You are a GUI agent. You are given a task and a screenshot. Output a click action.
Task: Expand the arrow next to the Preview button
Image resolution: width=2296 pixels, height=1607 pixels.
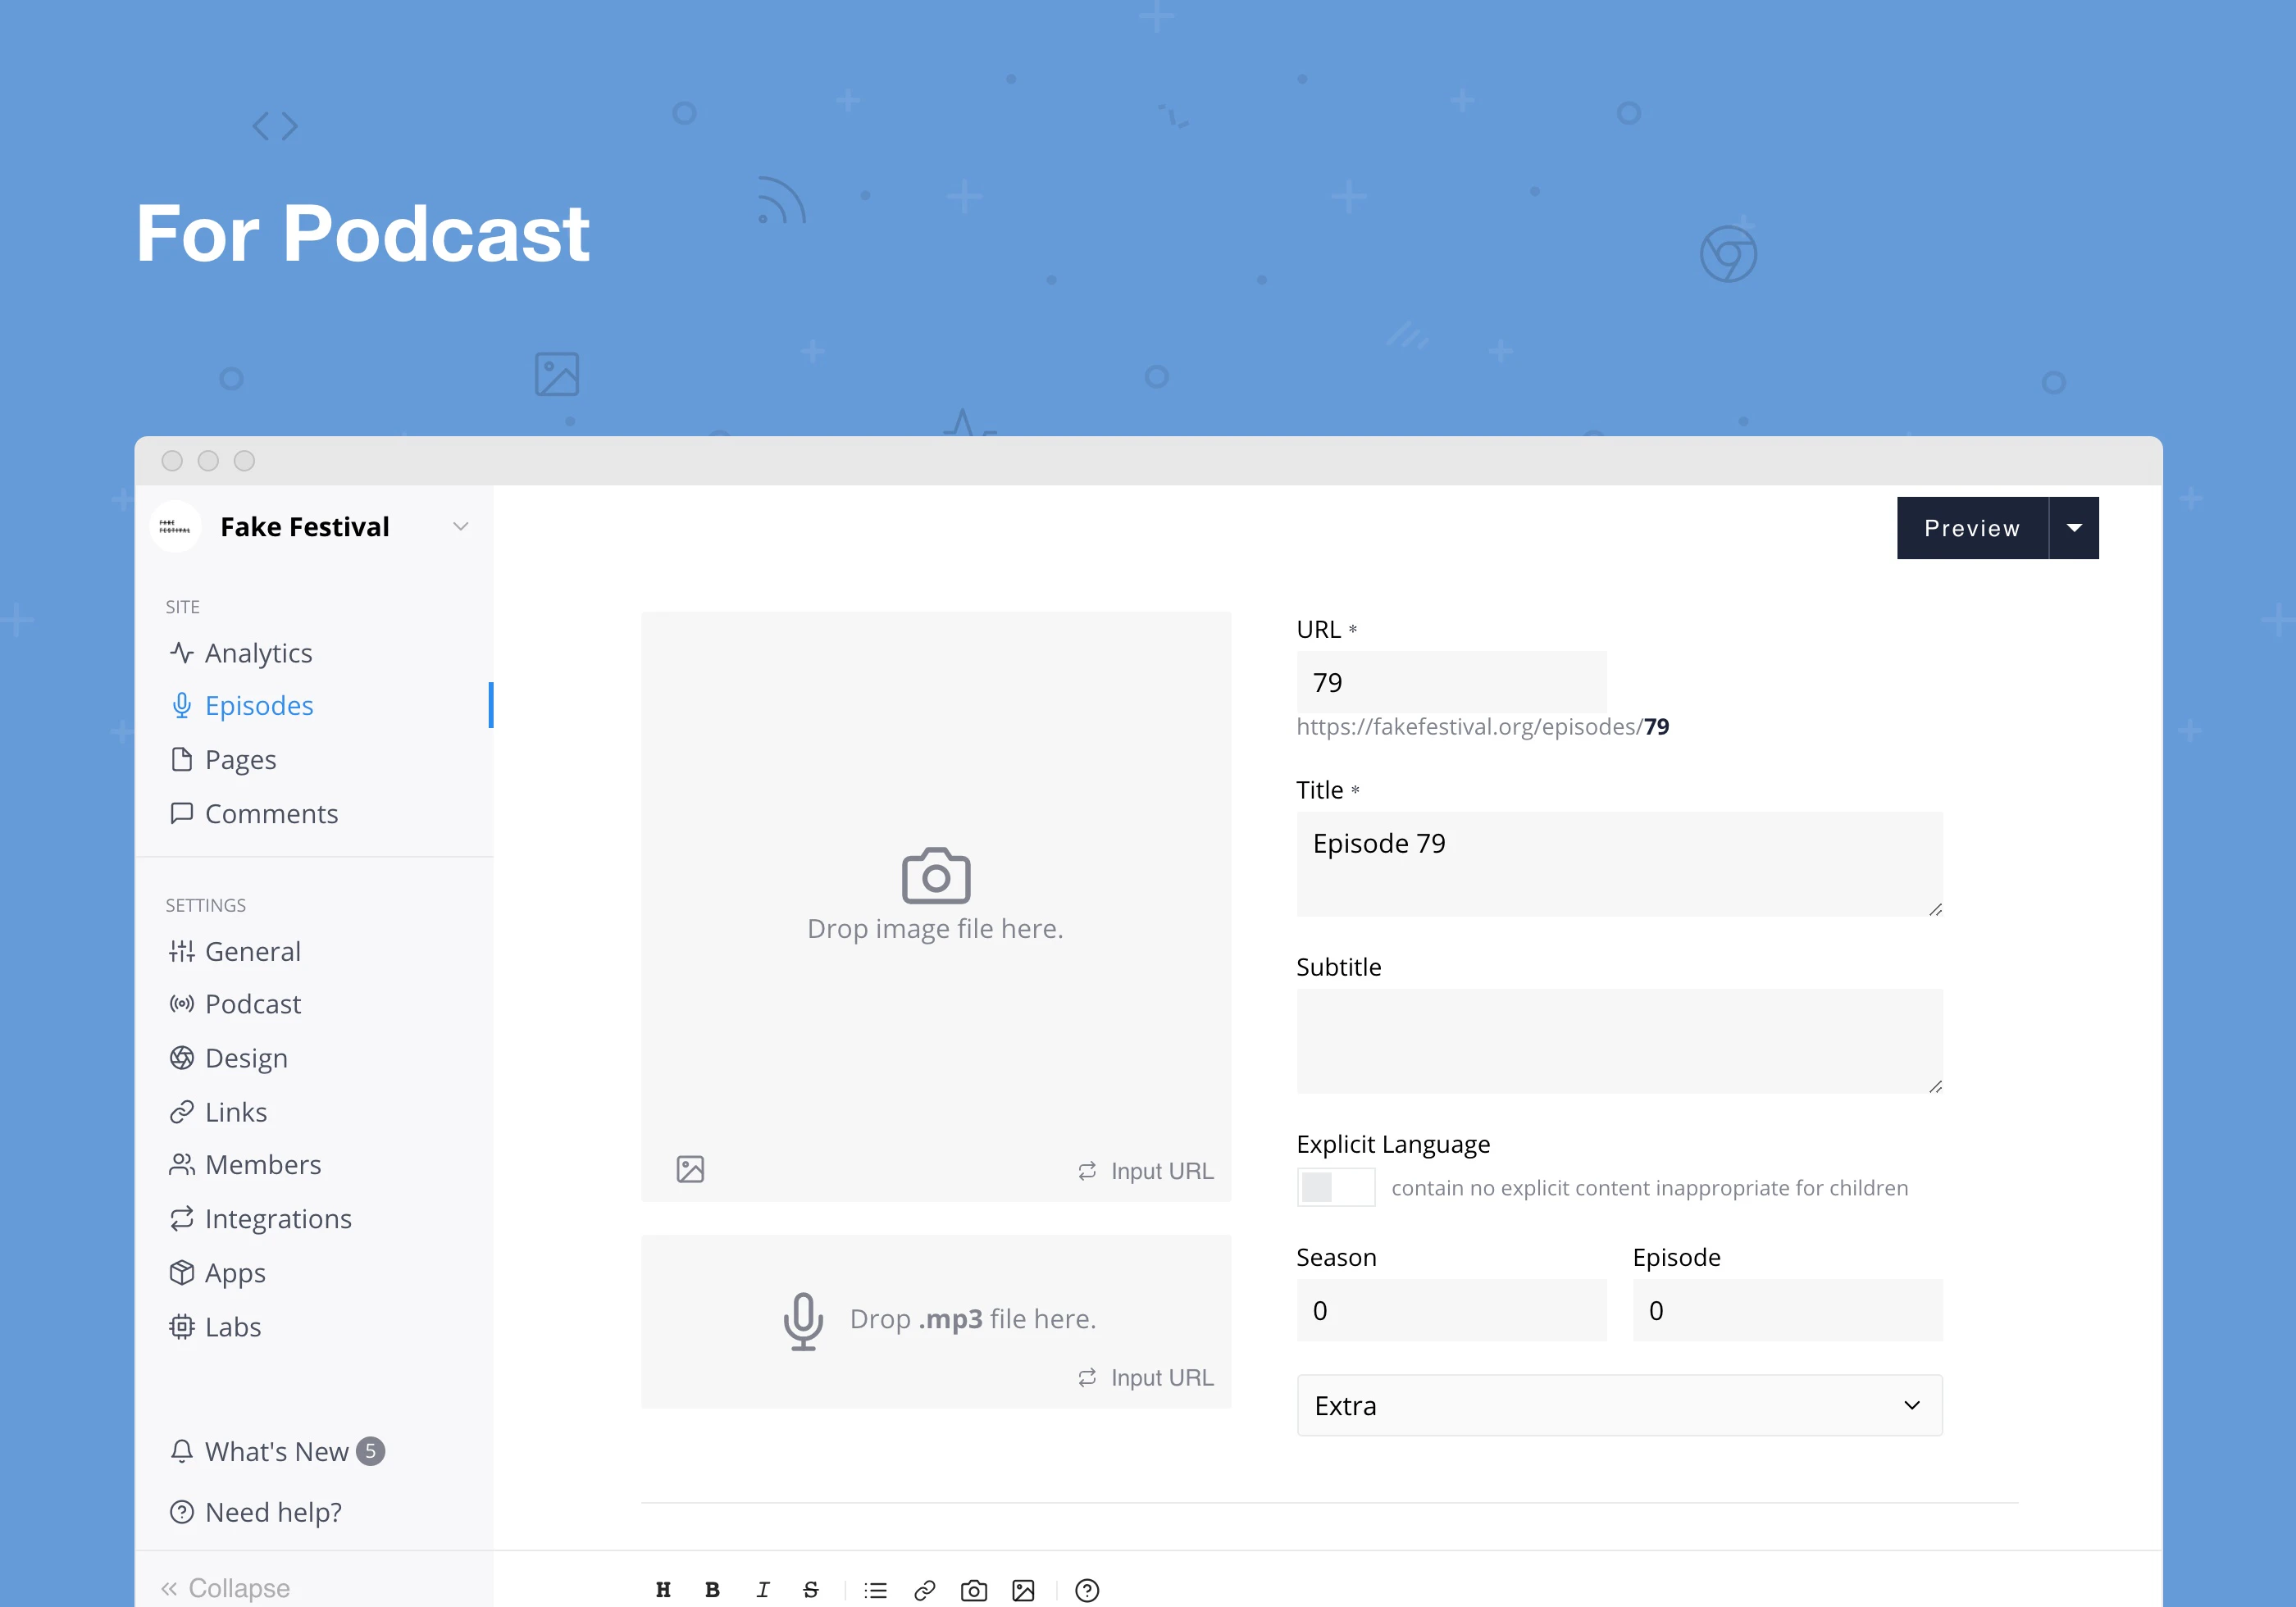[2074, 528]
